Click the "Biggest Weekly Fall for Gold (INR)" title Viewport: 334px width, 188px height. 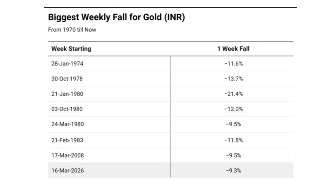tap(116, 18)
